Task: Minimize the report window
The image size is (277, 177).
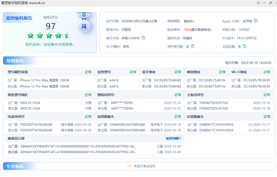Action: pos(264,3)
